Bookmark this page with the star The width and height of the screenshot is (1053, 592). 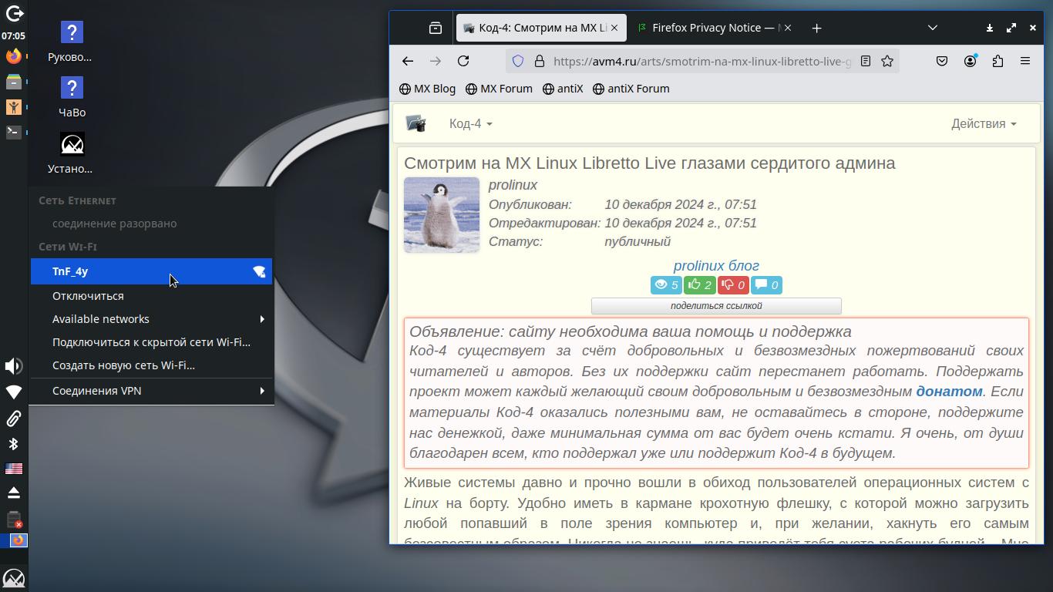pos(887,61)
